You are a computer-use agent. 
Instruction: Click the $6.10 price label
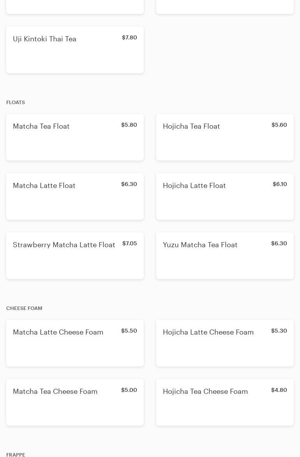[280, 184]
